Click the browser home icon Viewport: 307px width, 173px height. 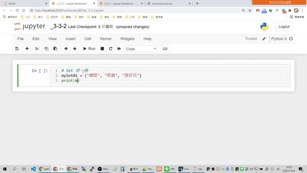24,11
